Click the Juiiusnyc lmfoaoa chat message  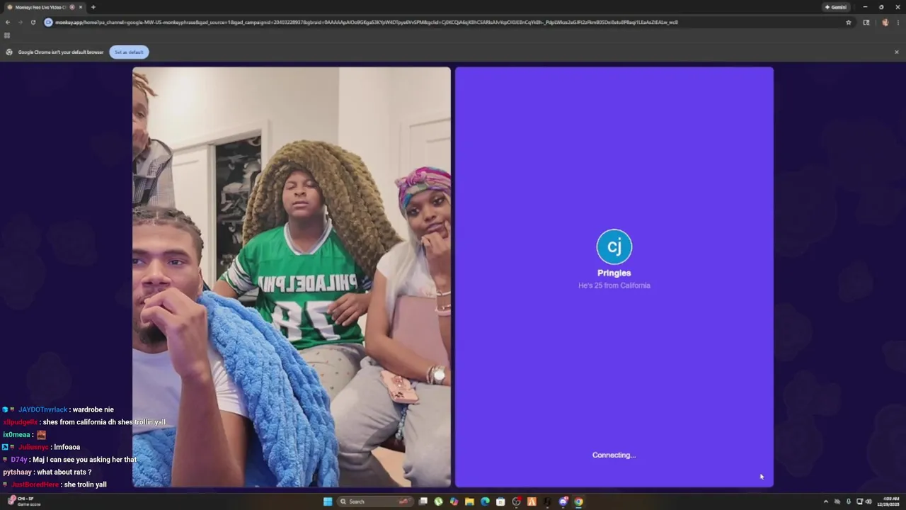tap(41, 447)
